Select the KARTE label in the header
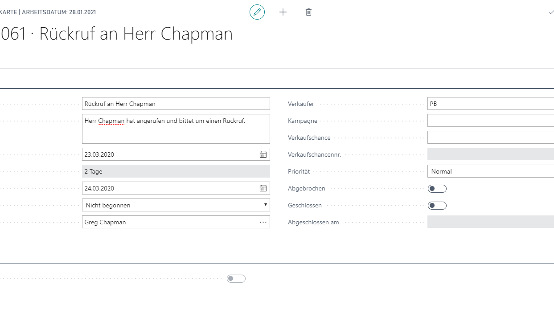Viewport: 554px width, 312px height. point(7,12)
